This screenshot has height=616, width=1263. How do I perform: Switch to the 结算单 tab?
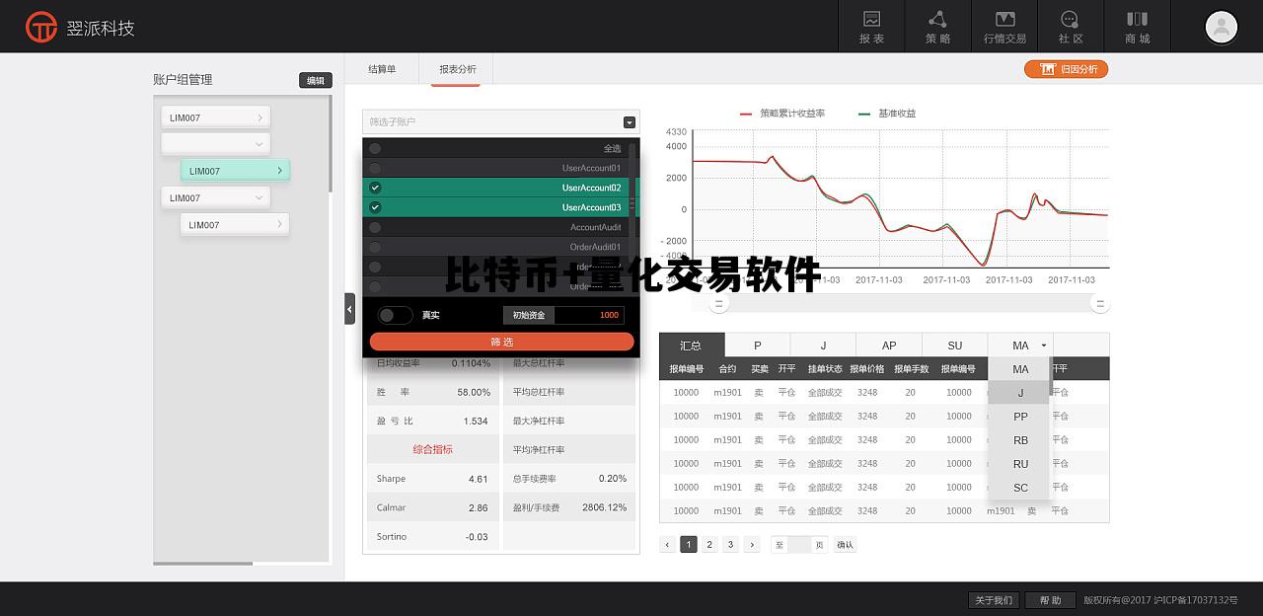[x=382, y=69]
